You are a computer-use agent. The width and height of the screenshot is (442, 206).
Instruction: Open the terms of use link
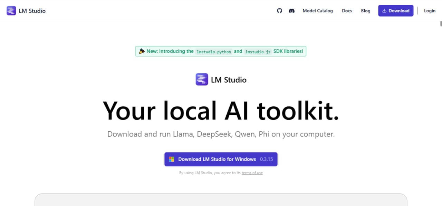(x=252, y=173)
